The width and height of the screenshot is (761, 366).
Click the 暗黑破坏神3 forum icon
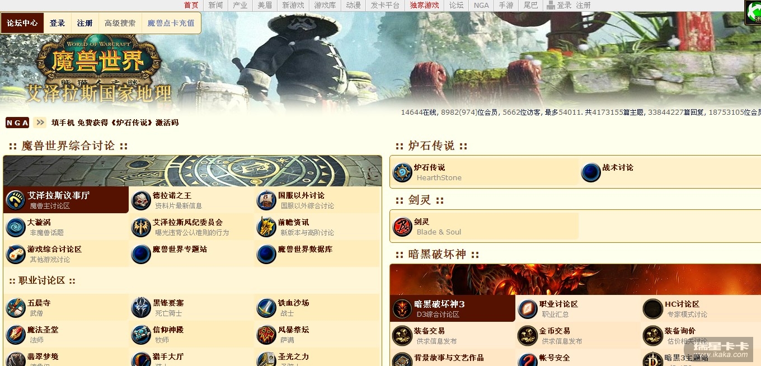point(402,308)
